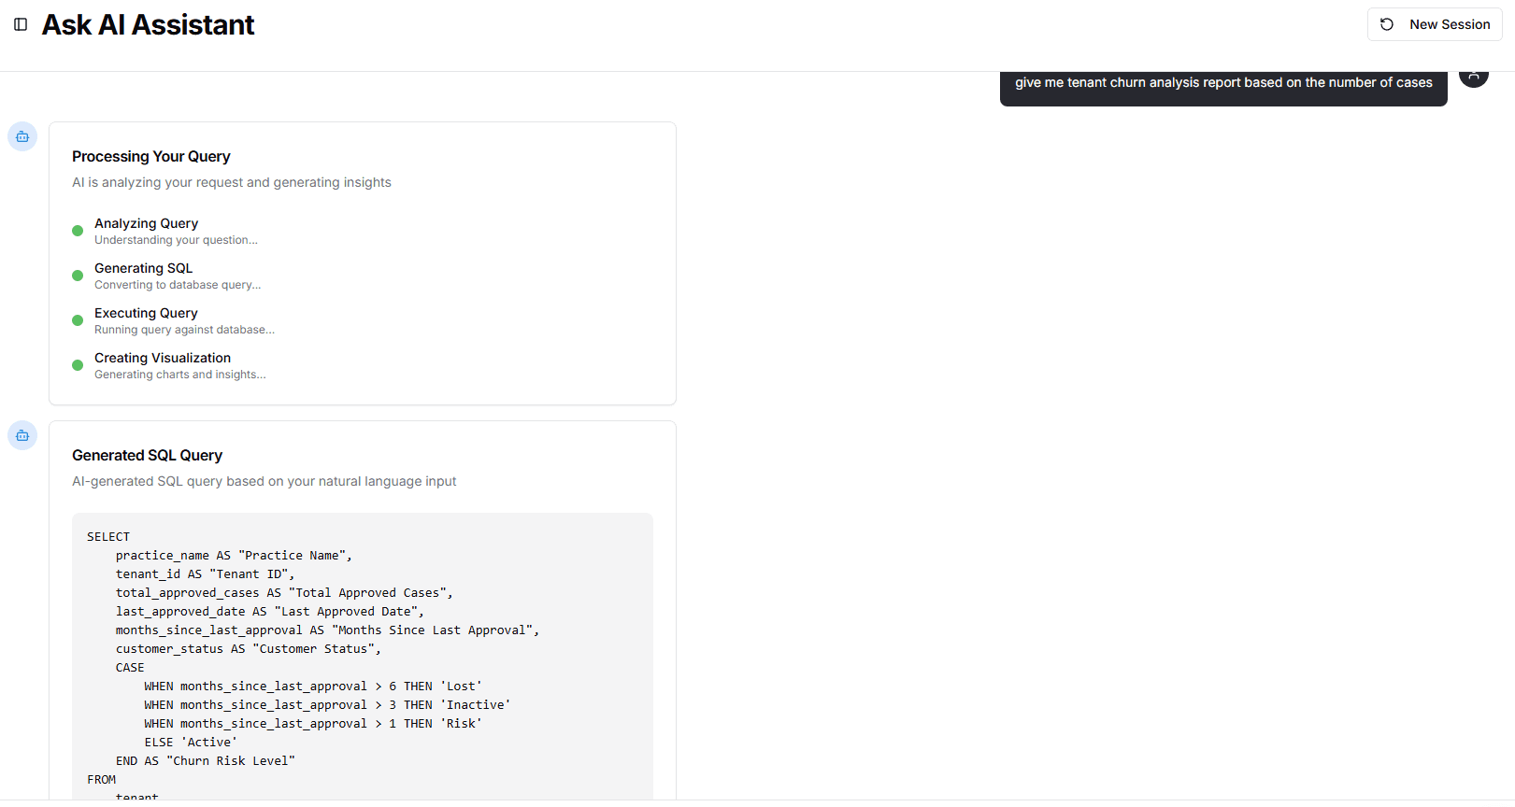Click the bot icon beside Processing Your Query
This screenshot has width=1515, height=807.
click(22, 136)
